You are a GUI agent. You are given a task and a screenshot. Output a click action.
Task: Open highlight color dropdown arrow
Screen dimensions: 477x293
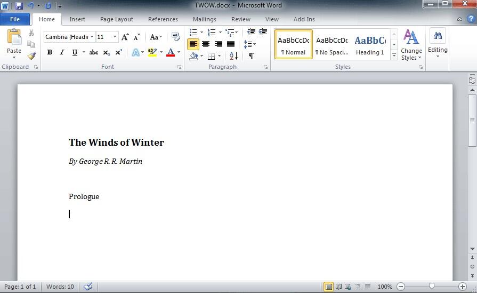(x=161, y=52)
